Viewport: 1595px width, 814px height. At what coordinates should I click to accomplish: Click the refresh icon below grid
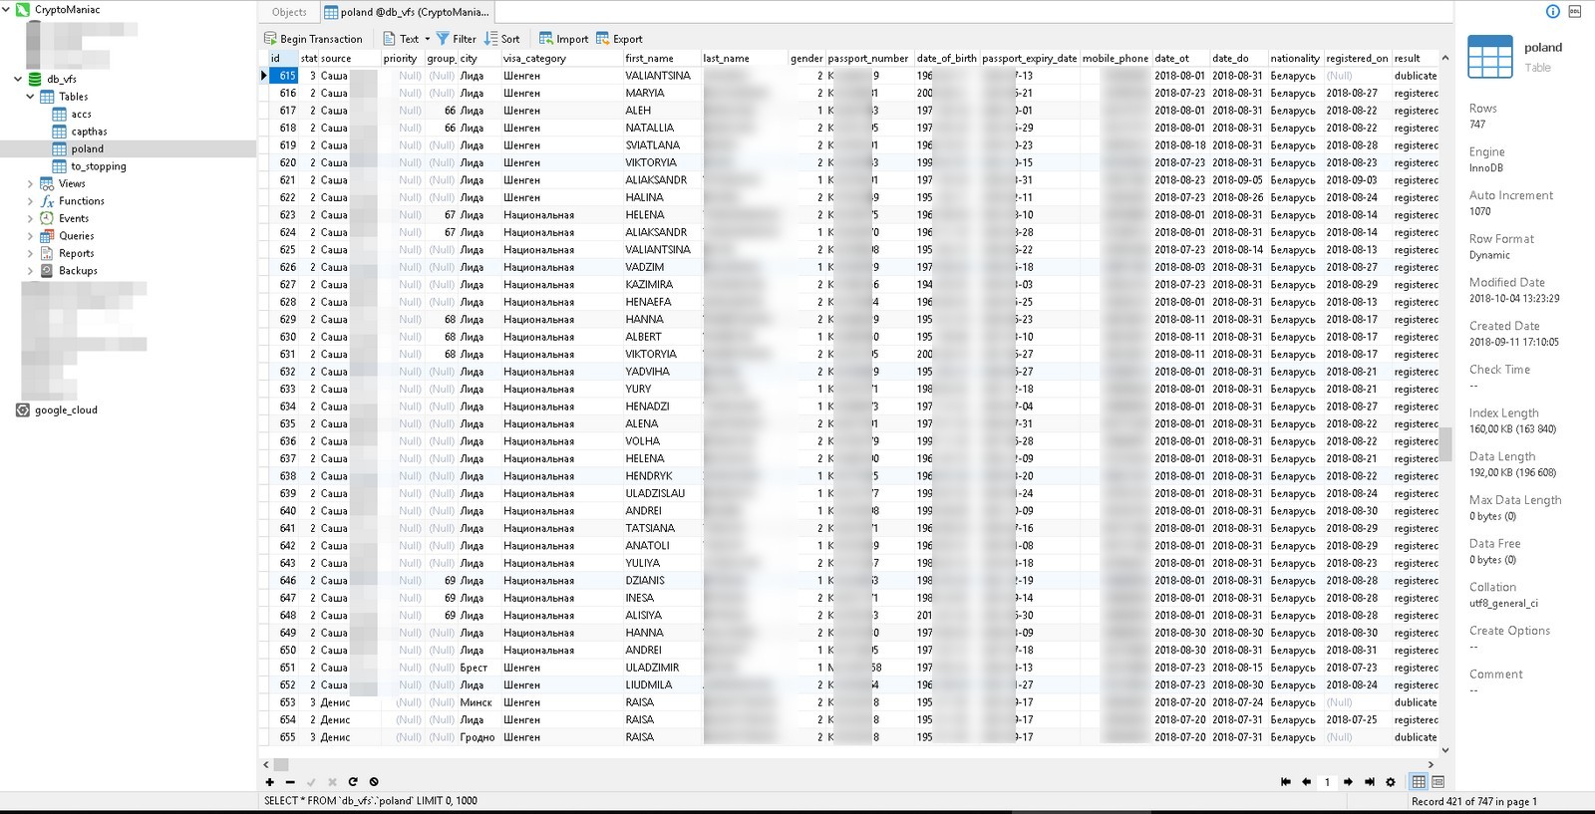click(353, 782)
